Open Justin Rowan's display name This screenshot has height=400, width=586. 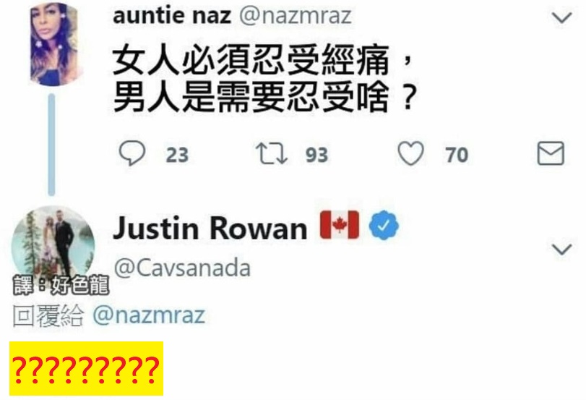click(210, 228)
